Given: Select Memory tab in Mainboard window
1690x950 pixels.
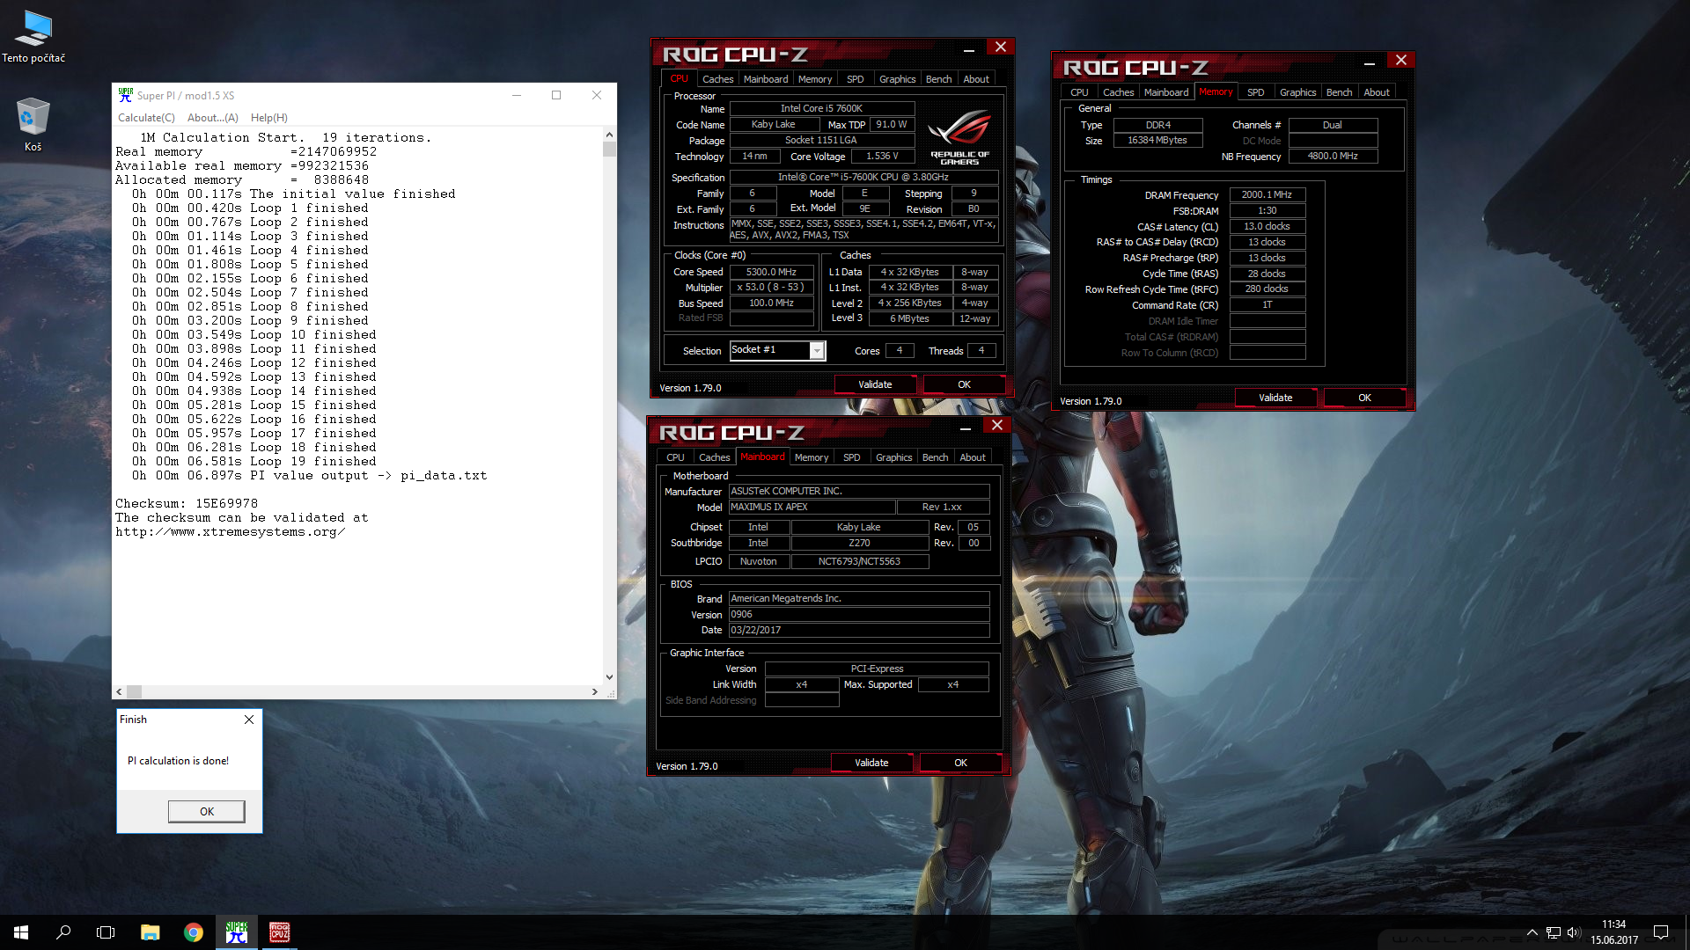Looking at the screenshot, I should coord(812,457).
